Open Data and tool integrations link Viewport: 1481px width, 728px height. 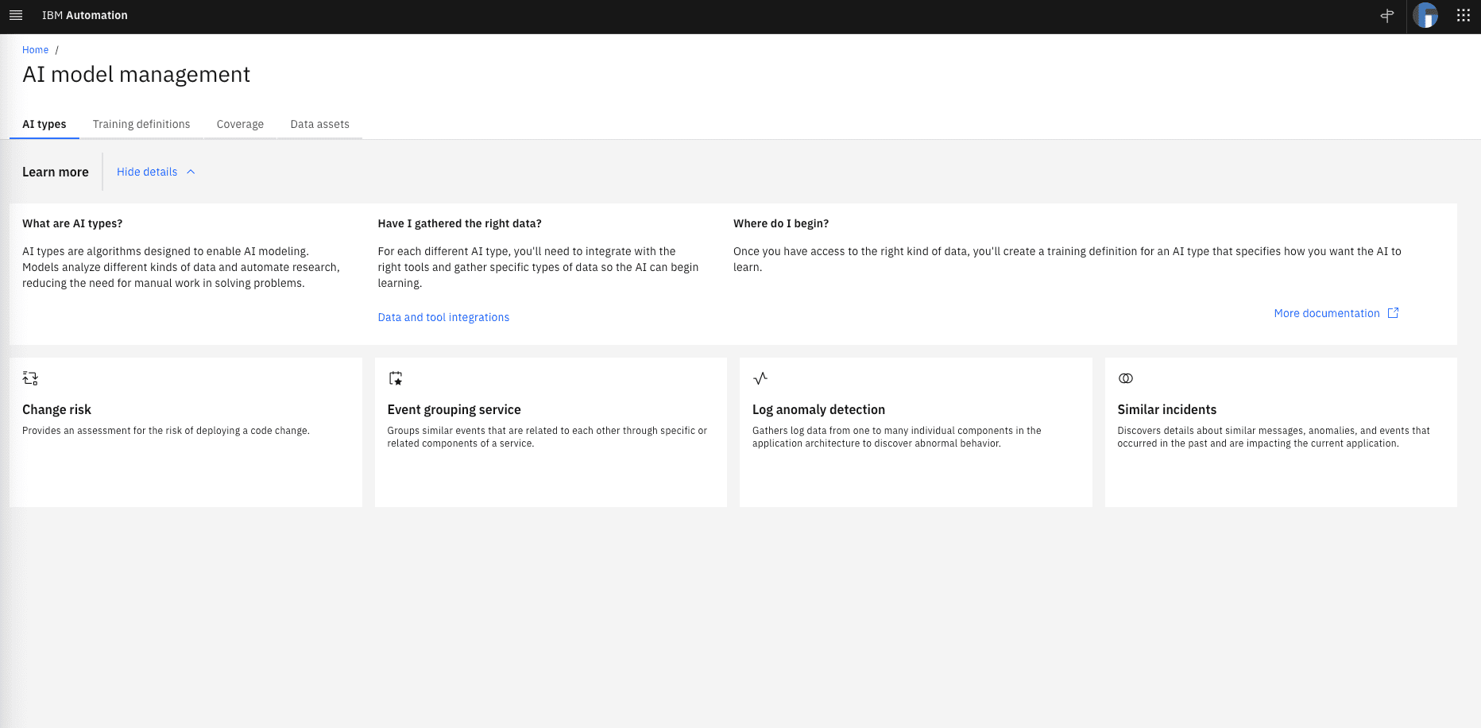point(443,317)
